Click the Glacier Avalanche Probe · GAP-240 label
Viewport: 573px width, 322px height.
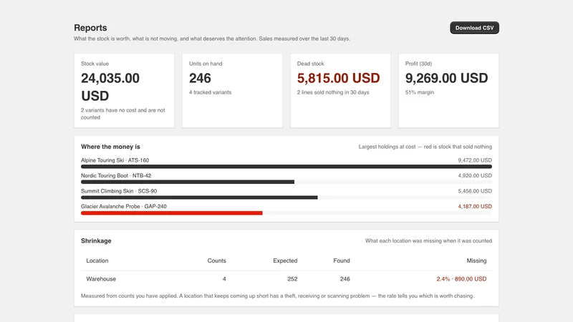coord(123,206)
